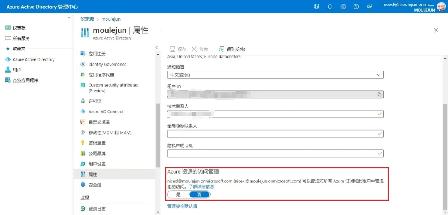Open 企业应用程序 in the sidebar
448x215 pixels.
[26, 80]
